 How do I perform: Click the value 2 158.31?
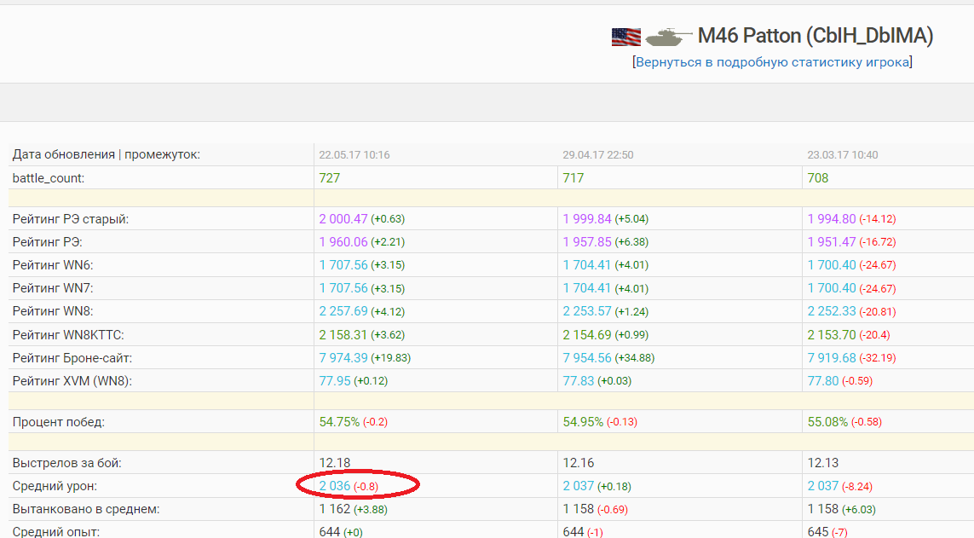click(343, 335)
